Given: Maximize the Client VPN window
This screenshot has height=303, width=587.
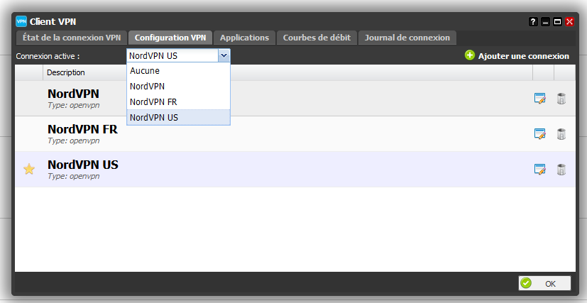Looking at the screenshot, I should [557, 22].
